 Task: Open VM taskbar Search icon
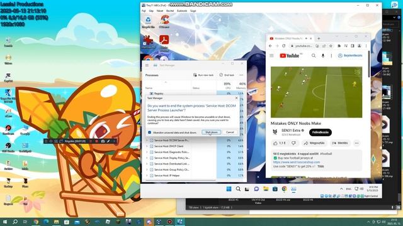[x=238, y=189]
